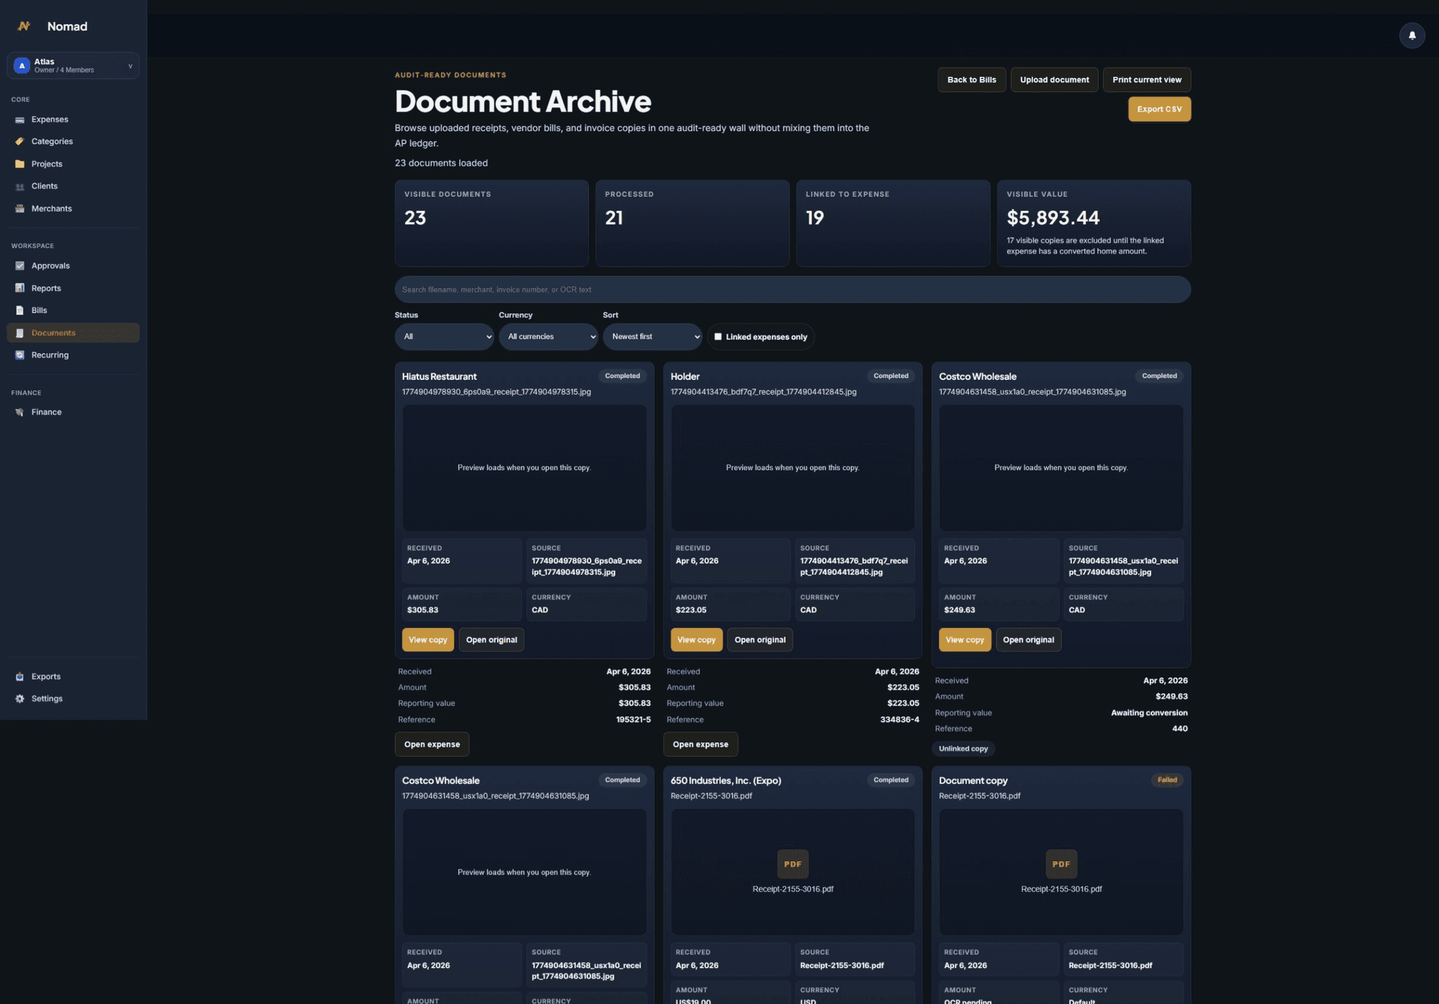1439x1004 pixels.
Task: Click the Categories tag icon
Action: click(19, 142)
